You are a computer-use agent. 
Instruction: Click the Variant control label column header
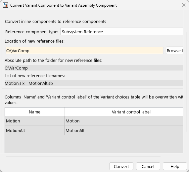coord(124,112)
